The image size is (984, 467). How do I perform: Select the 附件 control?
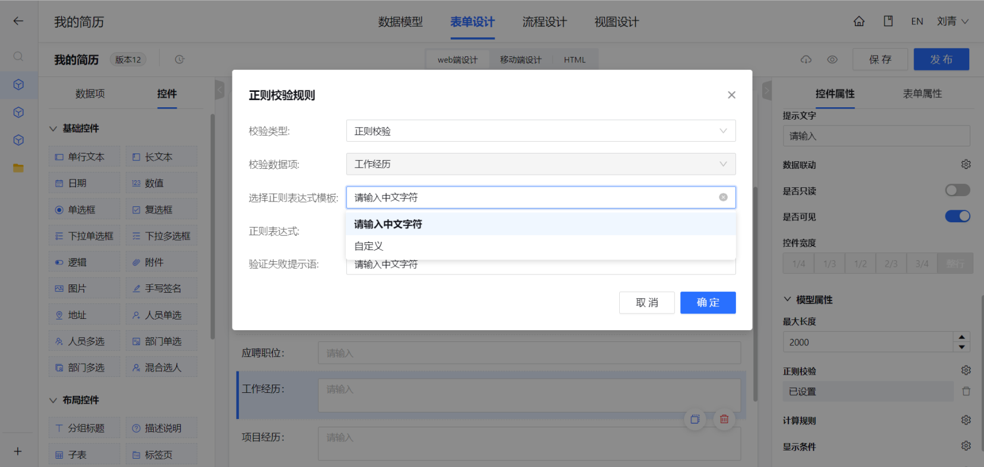pyautogui.click(x=161, y=262)
